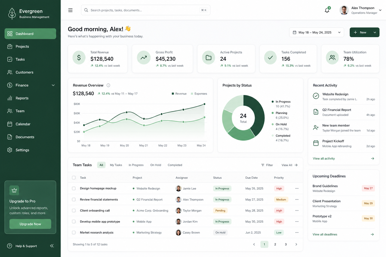
Task: Open row options for Design homepage mockup
Action: tap(297, 188)
